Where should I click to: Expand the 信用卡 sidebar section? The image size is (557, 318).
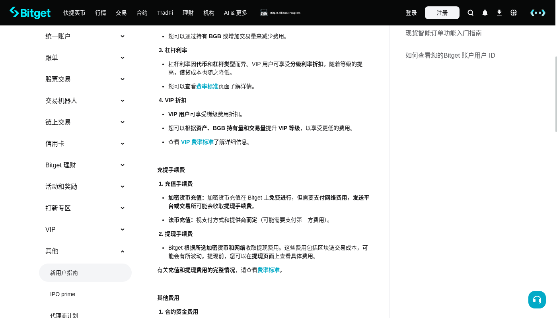85,143
